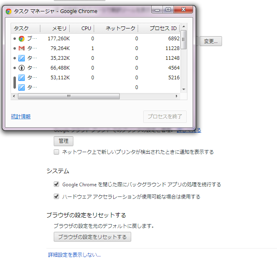Screen dimensions: 277x264
Task: Sort by the ネットワーク column header
Action: pyautogui.click(x=116, y=28)
